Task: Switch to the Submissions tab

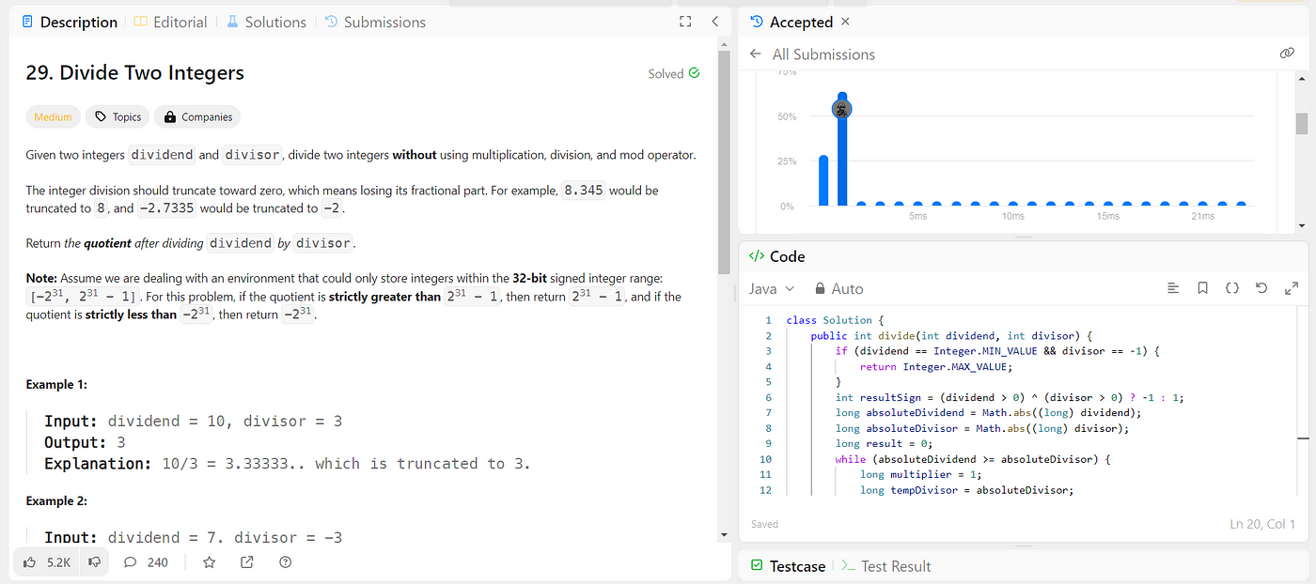Action: [375, 22]
